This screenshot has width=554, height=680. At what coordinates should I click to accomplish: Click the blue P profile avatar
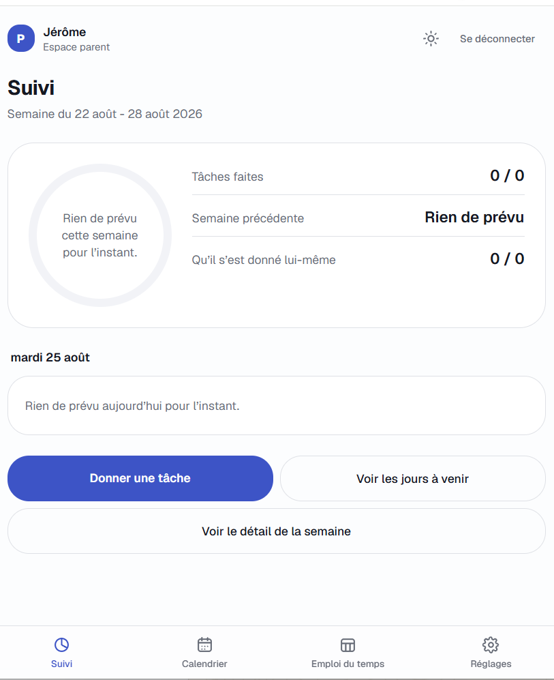(x=21, y=38)
